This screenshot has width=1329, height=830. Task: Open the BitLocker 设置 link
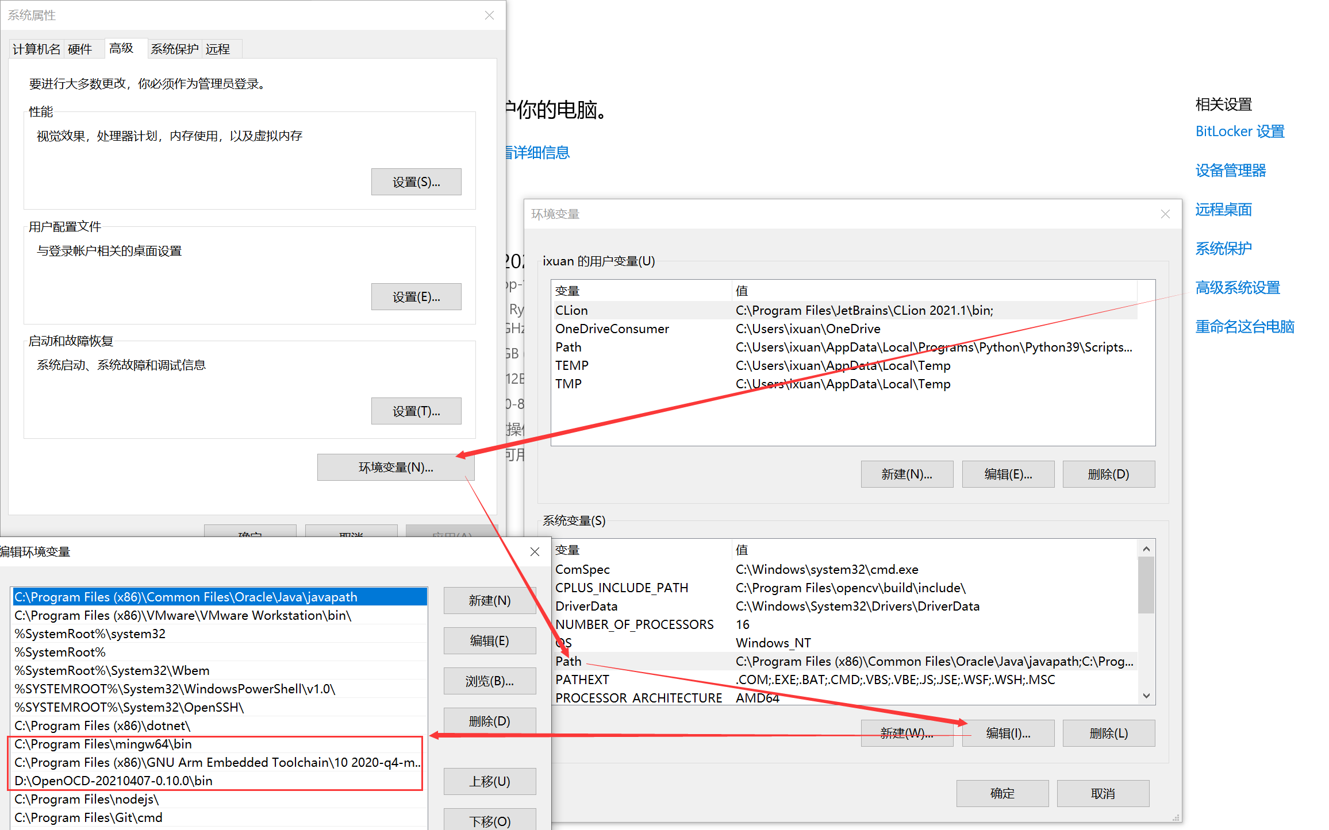pyautogui.click(x=1239, y=132)
